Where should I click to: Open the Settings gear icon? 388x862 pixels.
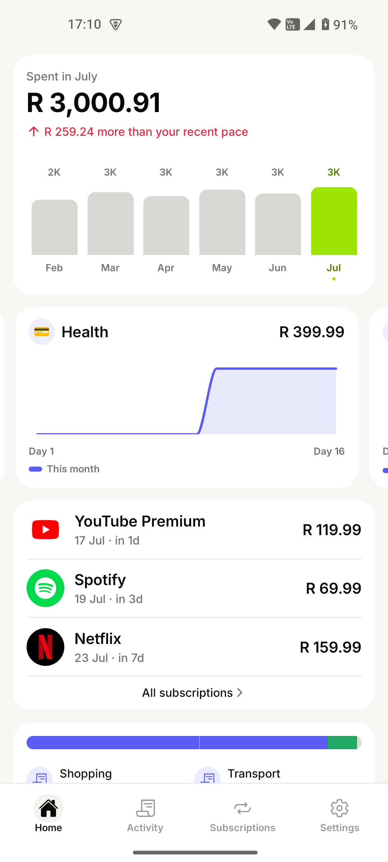(339, 808)
